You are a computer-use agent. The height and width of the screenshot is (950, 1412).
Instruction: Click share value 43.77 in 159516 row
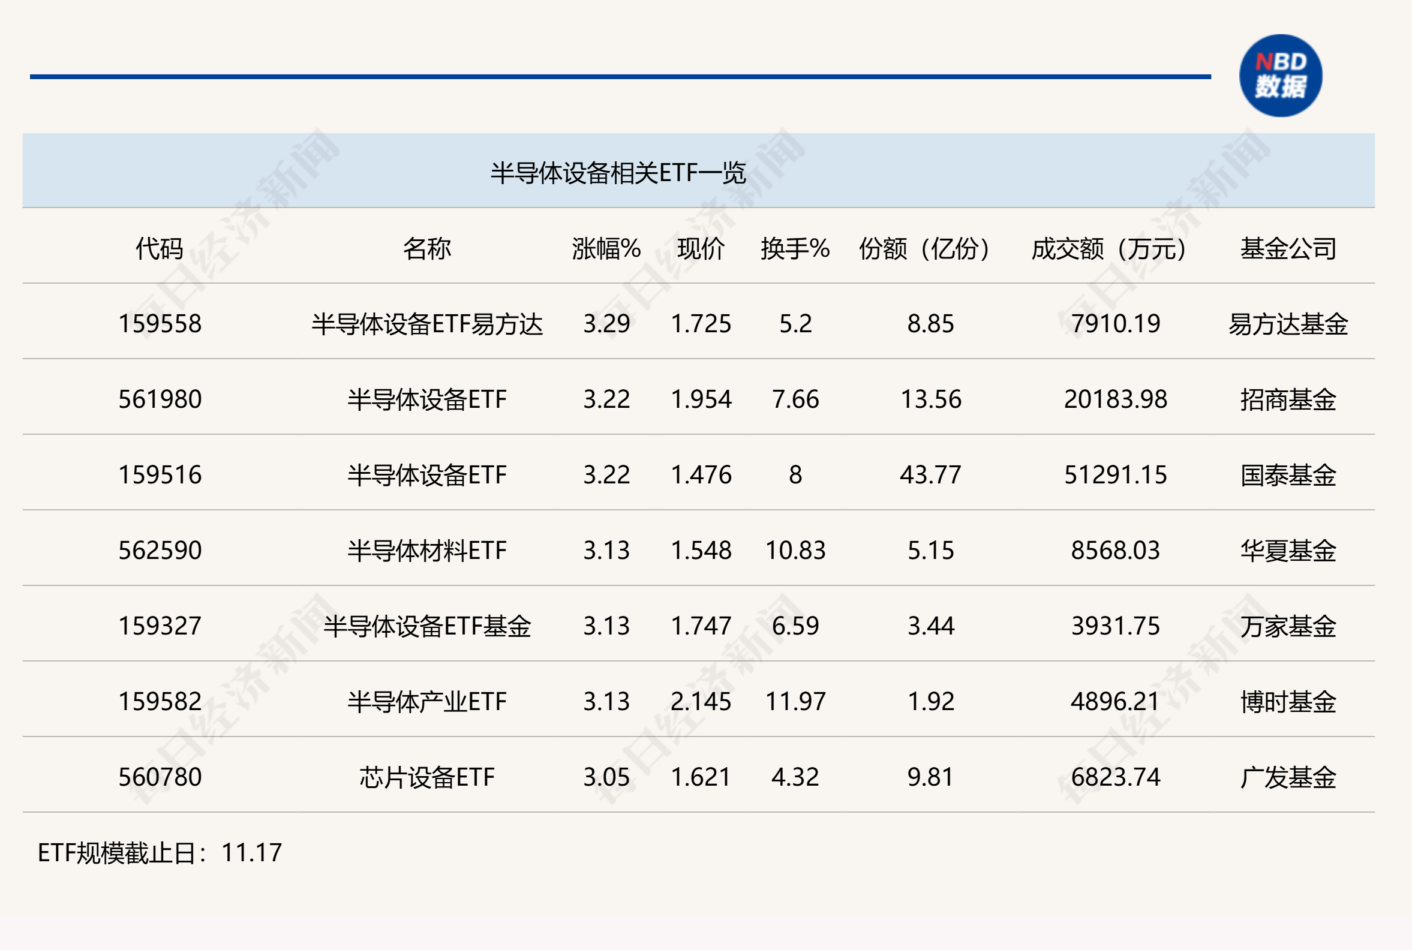930,475
